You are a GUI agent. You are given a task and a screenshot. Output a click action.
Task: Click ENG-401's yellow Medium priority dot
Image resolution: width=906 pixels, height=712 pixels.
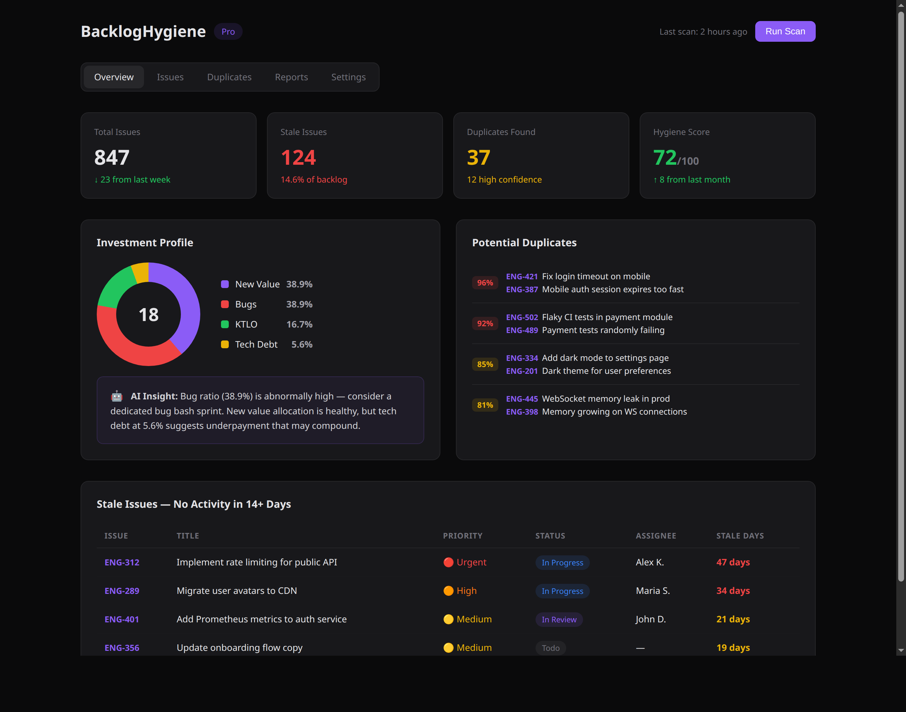click(448, 619)
